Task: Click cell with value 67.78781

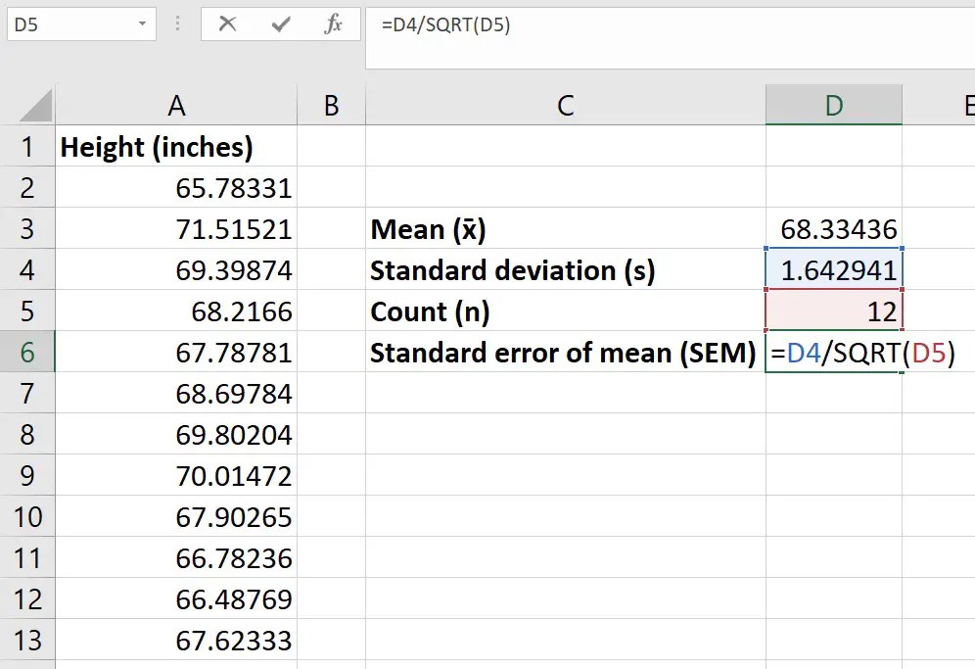Action: [x=176, y=352]
